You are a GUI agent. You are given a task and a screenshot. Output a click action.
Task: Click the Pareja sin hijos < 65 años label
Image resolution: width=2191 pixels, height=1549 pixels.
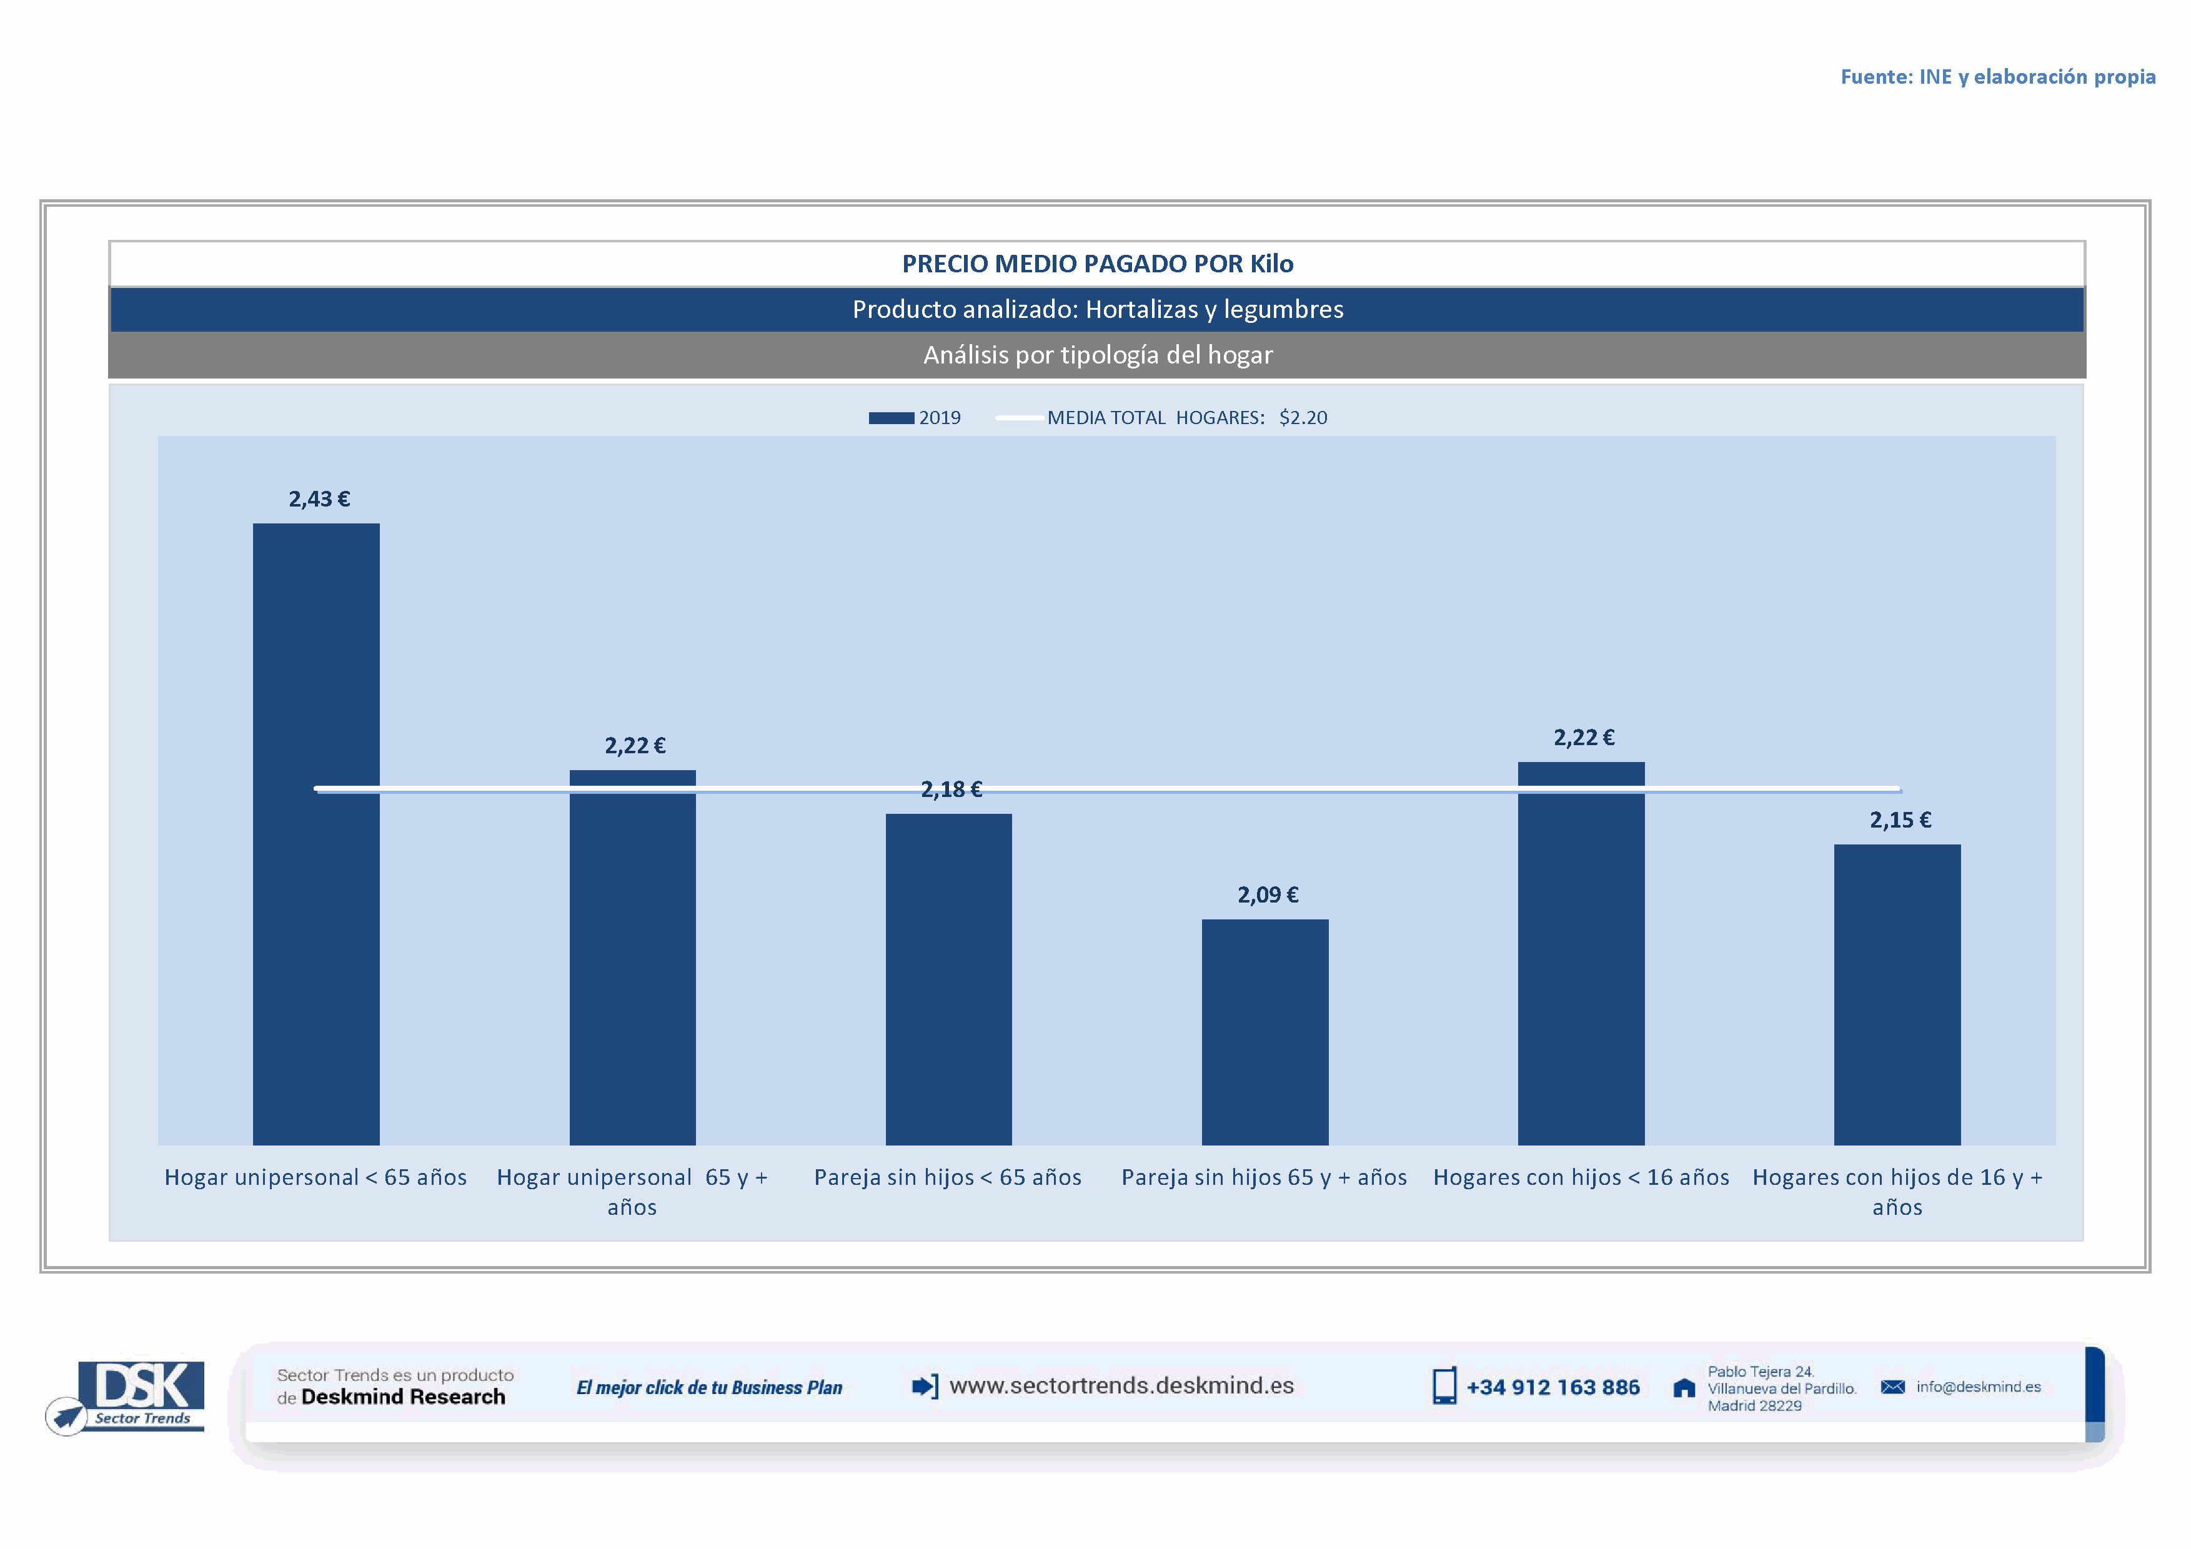(948, 1177)
